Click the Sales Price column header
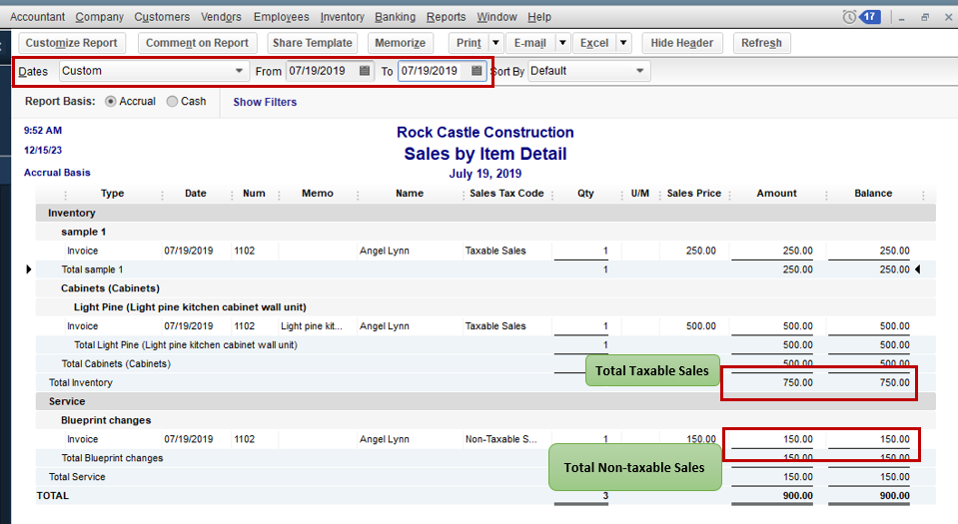 coord(694,193)
